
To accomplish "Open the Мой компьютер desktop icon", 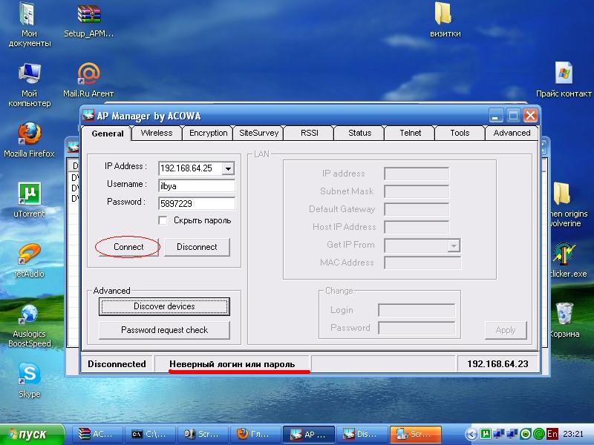I will (x=29, y=75).
